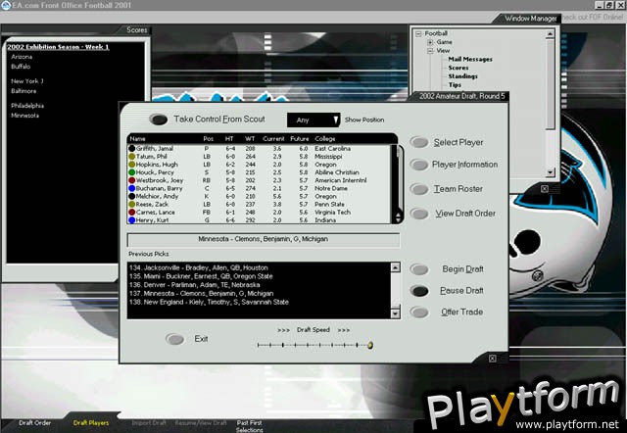627x433 pixels.
Task: Click the Pause Draft label
Action: (x=461, y=291)
